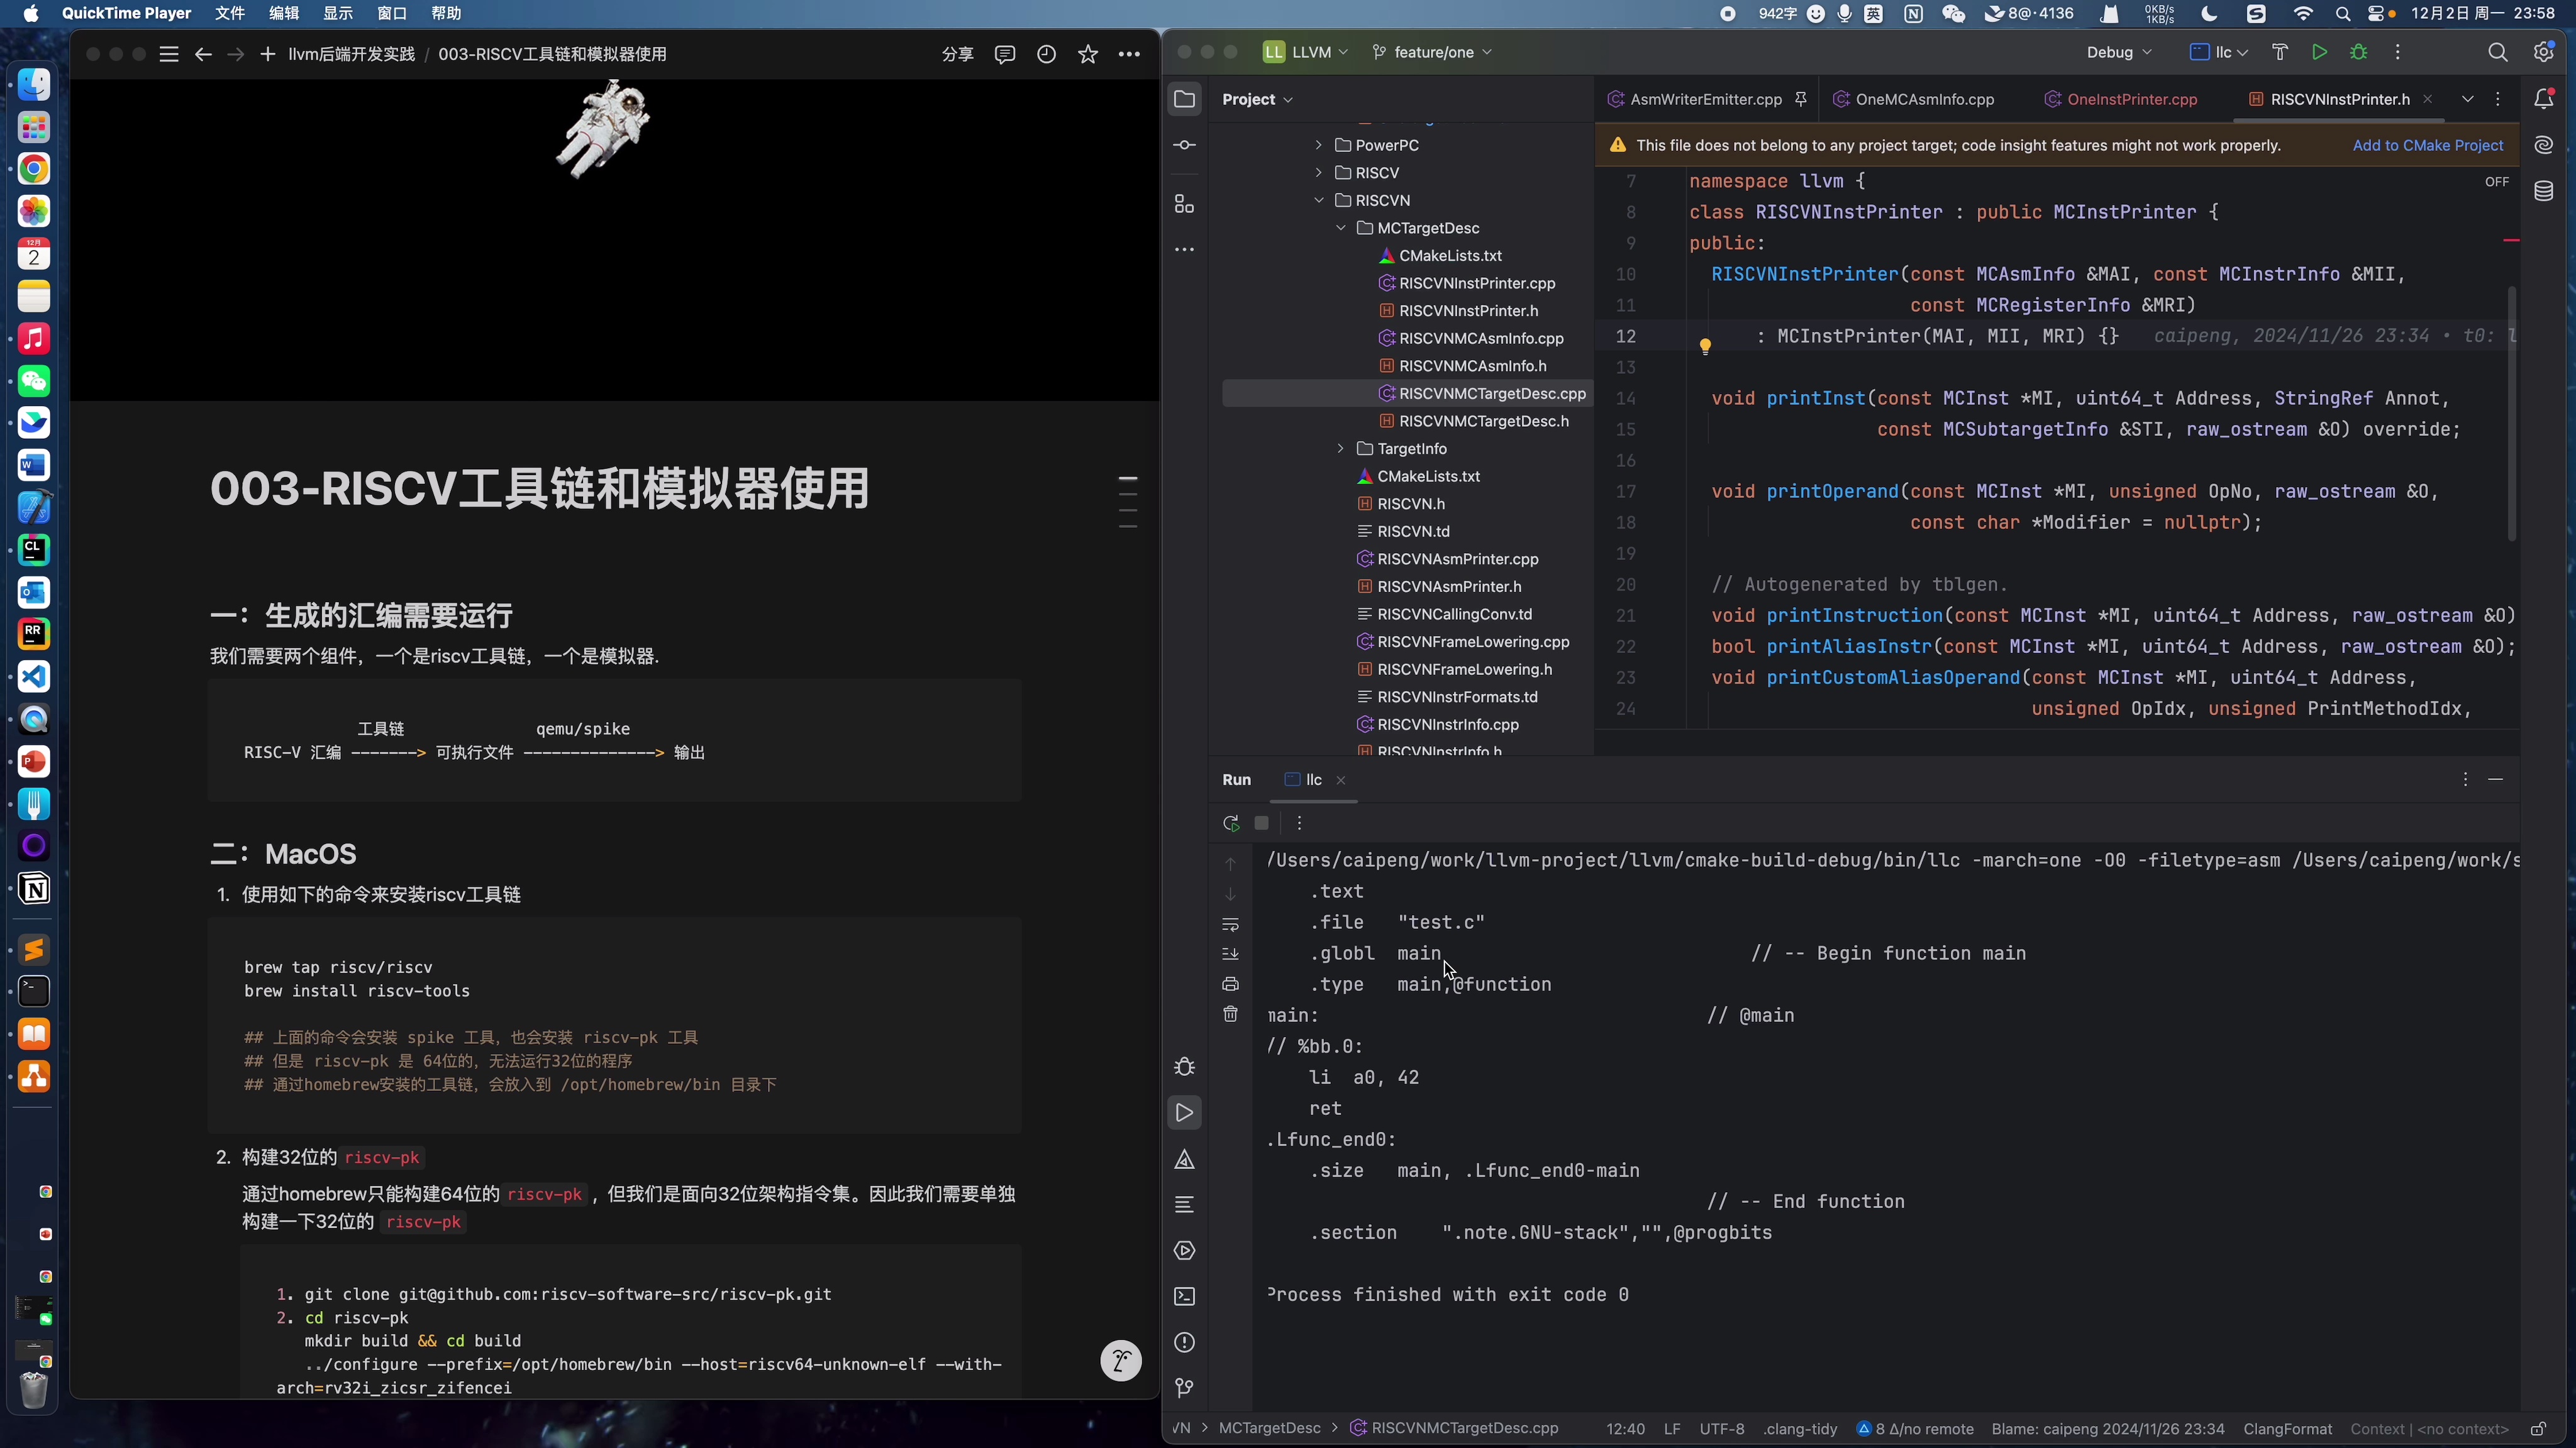
Task: Open the Commit tool window
Action: (1184, 145)
